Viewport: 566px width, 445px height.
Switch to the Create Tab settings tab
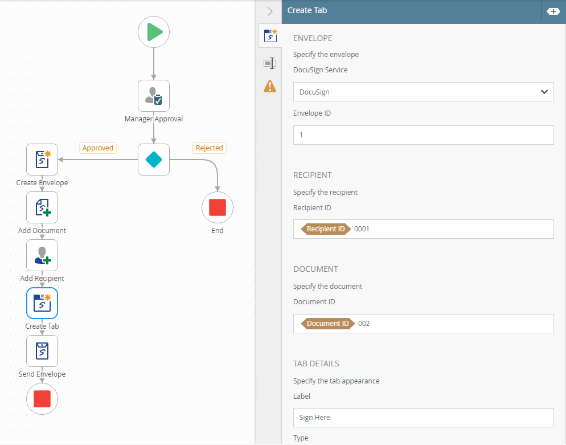click(x=270, y=37)
